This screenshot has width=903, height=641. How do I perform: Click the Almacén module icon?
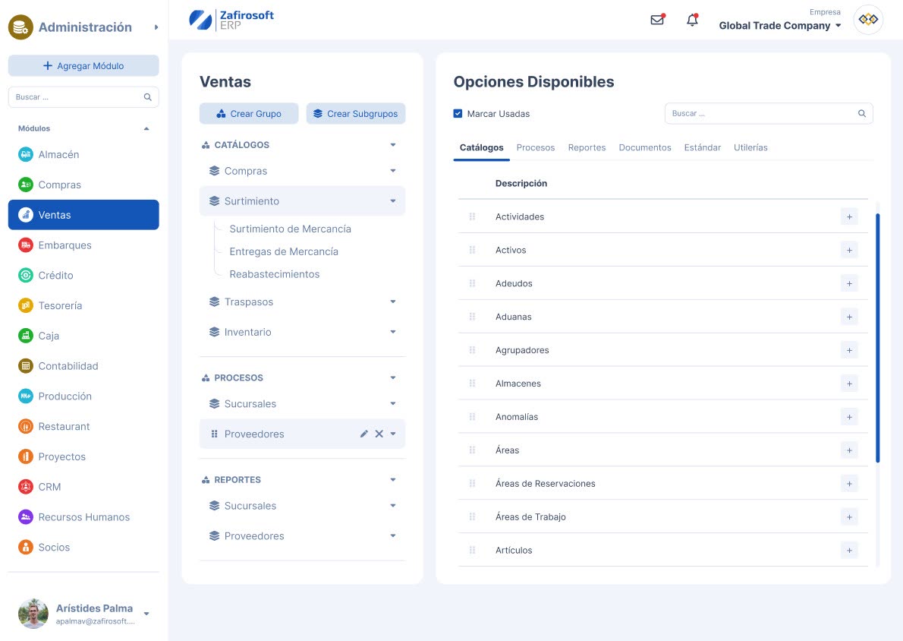point(25,154)
